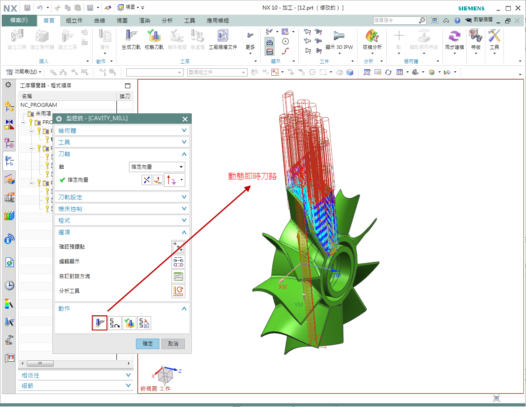
Task: Click 校驗刀軌 in the ribbon
Action: coord(154,40)
